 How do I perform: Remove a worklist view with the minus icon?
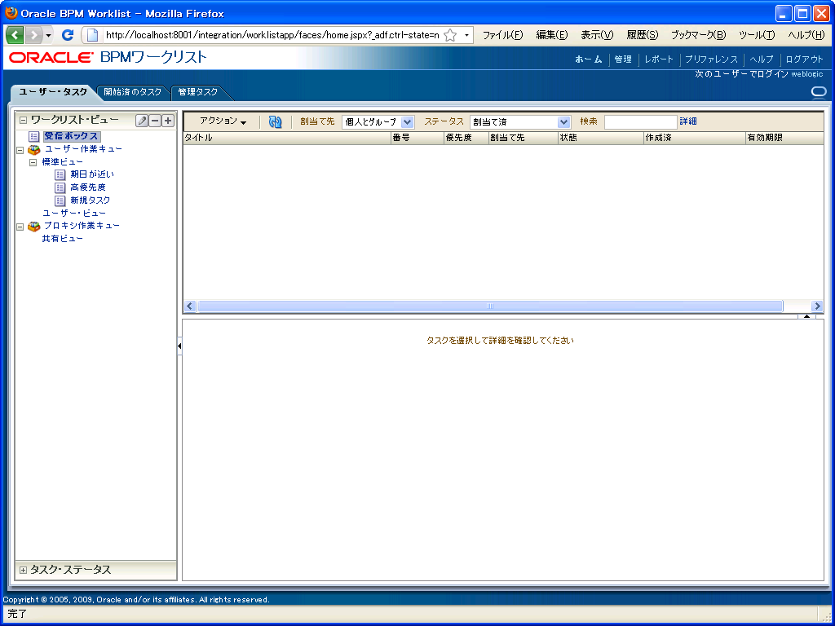(155, 121)
